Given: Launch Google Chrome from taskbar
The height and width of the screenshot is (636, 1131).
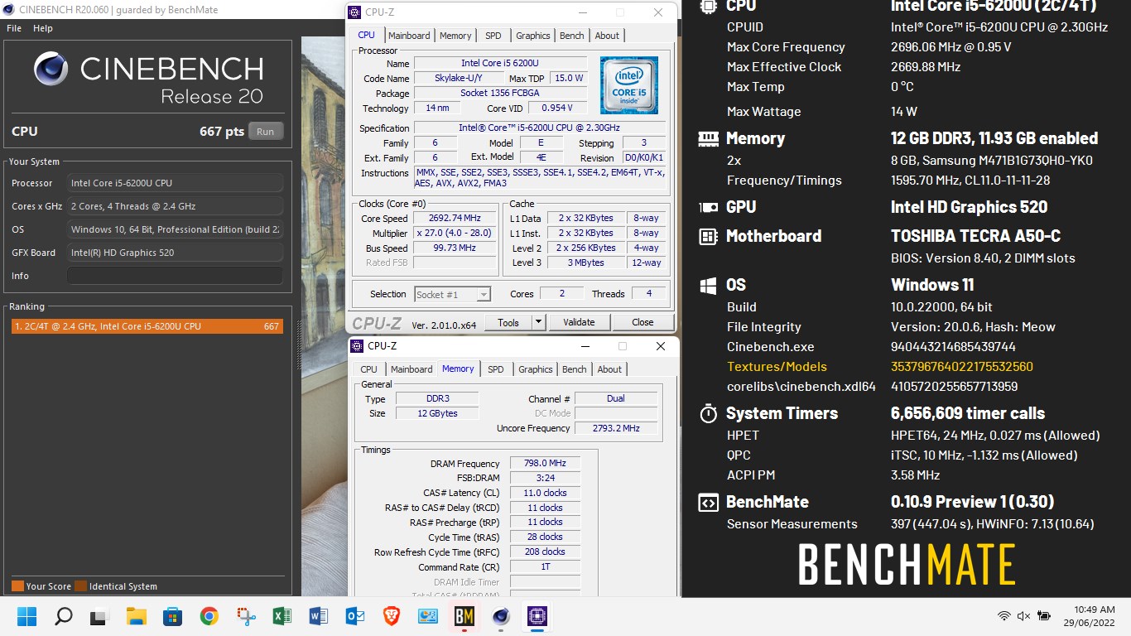Looking at the screenshot, I should tap(209, 616).
